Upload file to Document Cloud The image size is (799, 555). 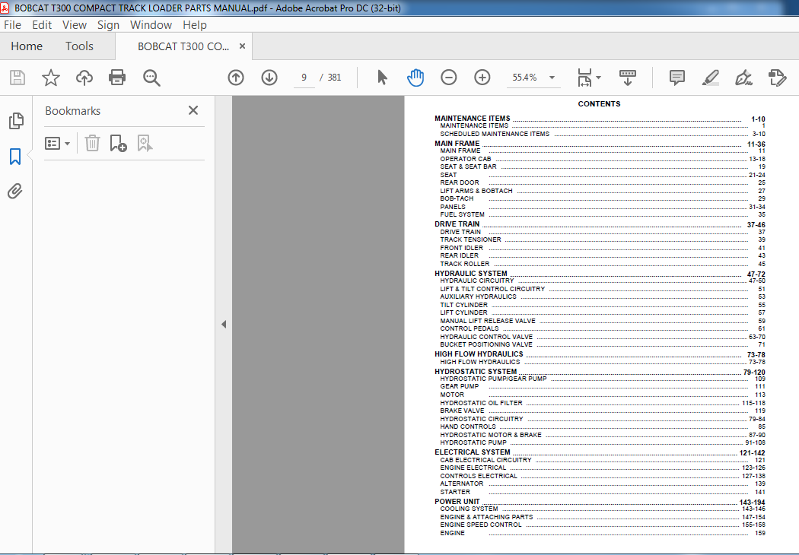[x=84, y=78]
